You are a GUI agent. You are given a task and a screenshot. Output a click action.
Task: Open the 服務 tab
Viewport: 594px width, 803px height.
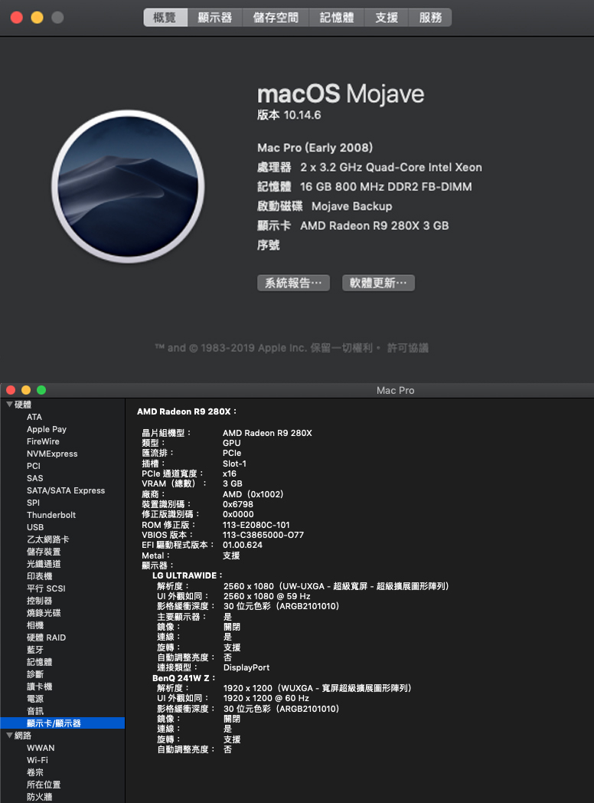tap(430, 18)
